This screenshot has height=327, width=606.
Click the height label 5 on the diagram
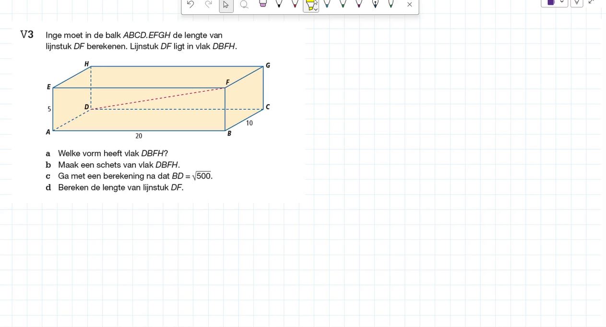click(x=49, y=109)
